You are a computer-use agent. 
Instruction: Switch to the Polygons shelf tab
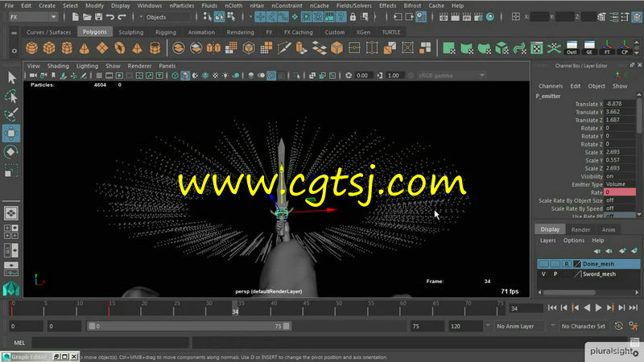(x=94, y=32)
